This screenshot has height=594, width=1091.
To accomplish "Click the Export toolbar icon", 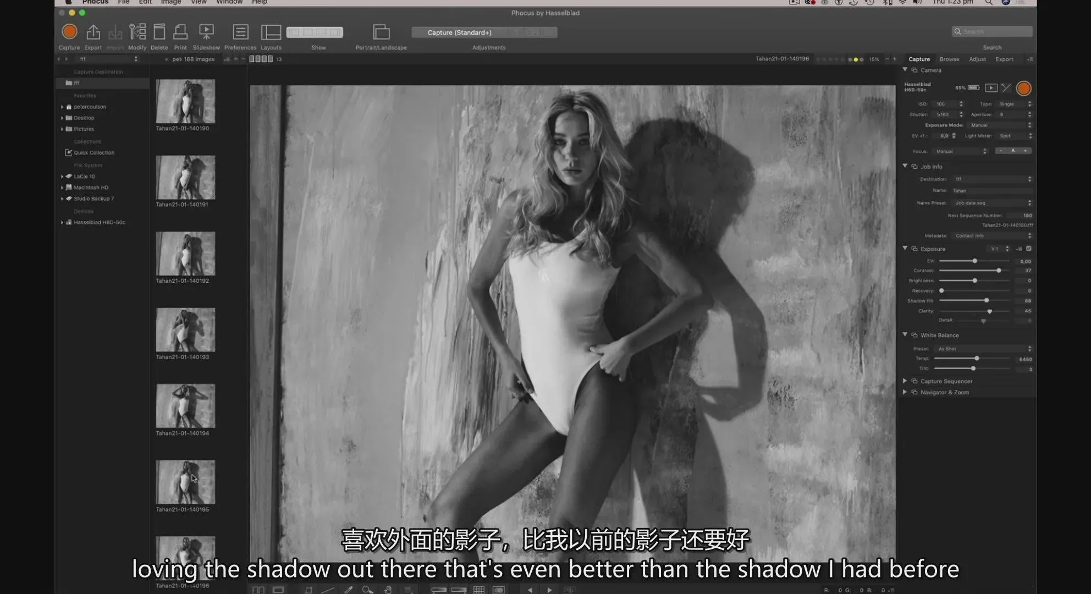I will pyautogui.click(x=93, y=32).
